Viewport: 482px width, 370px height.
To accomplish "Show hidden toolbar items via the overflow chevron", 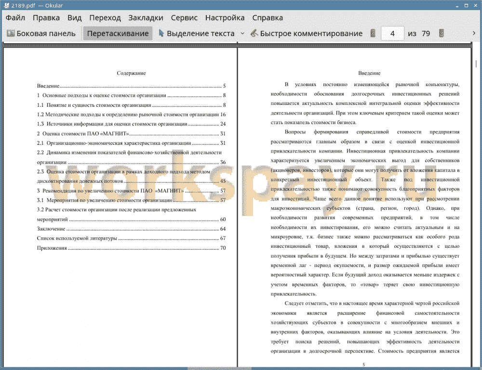I will 474,33.
